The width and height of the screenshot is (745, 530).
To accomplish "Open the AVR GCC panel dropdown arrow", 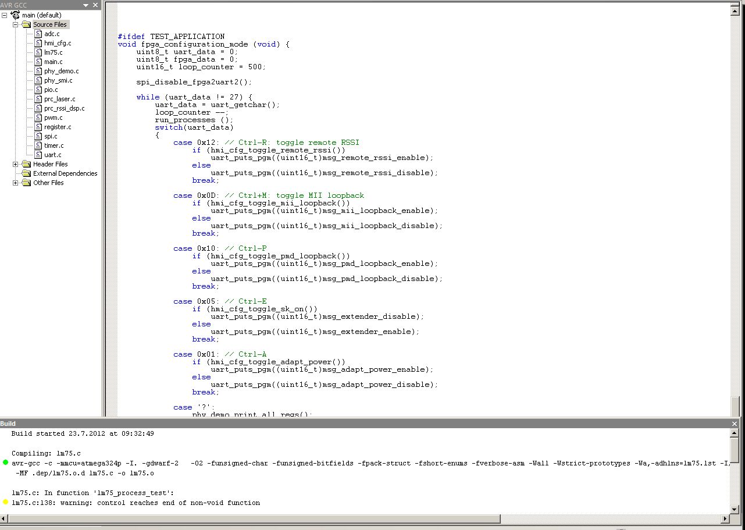I will pyautogui.click(x=86, y=5).
